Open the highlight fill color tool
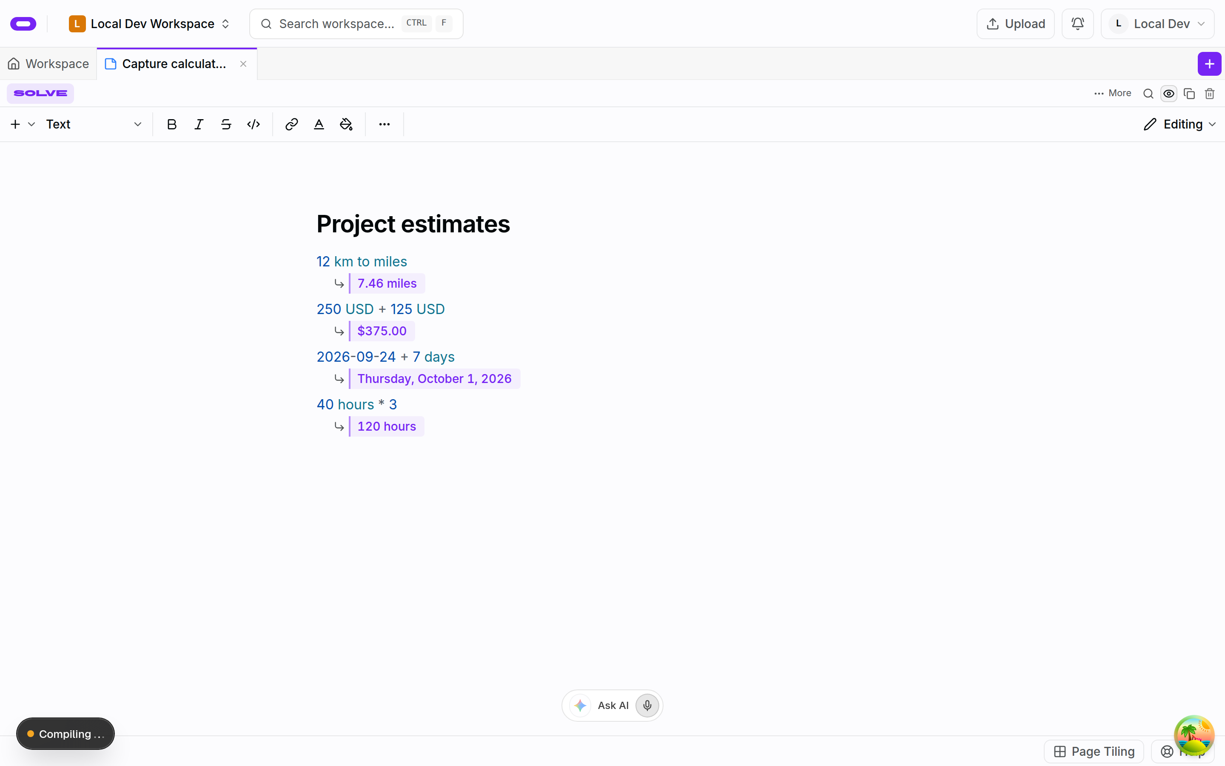This screenshot has width=1225, height=766. (x=346, y=124)
